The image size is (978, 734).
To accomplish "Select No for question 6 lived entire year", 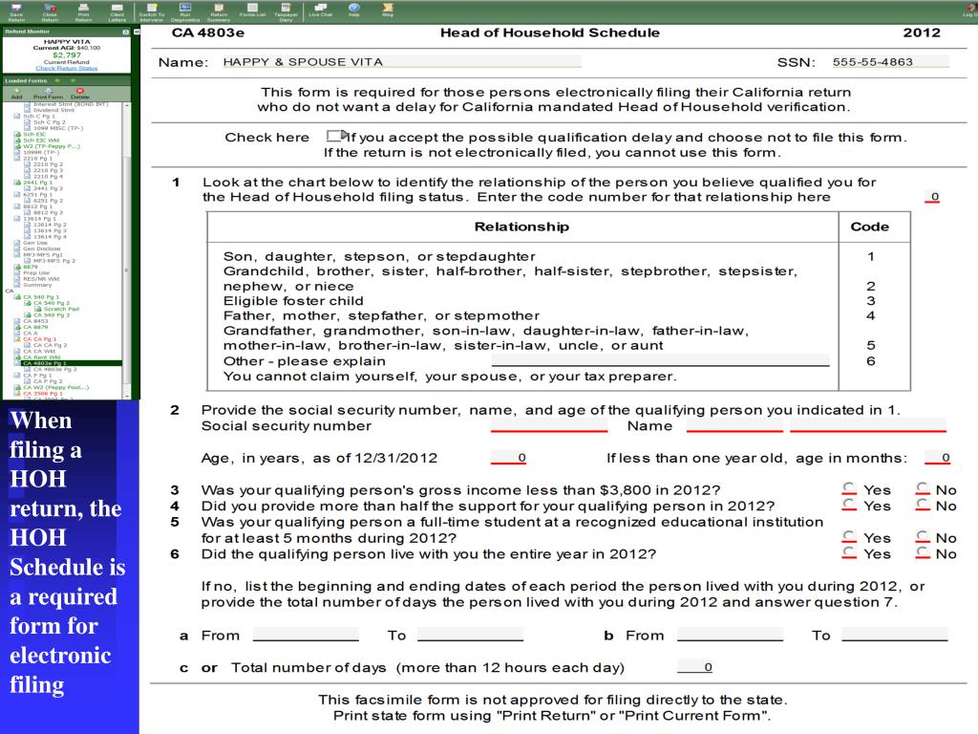I will pyautogui.click(x=924, y=552).
